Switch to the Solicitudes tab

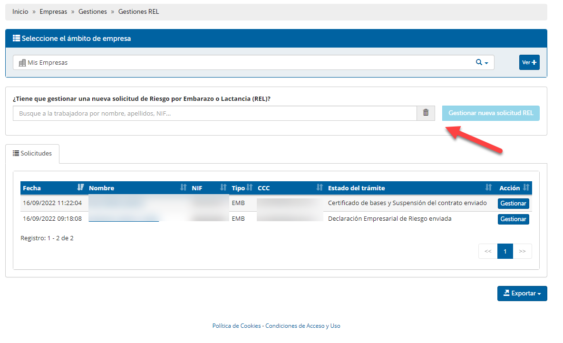32,154
